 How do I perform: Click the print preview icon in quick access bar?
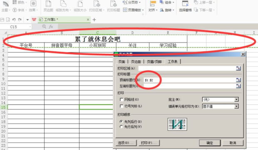[8, 20]
